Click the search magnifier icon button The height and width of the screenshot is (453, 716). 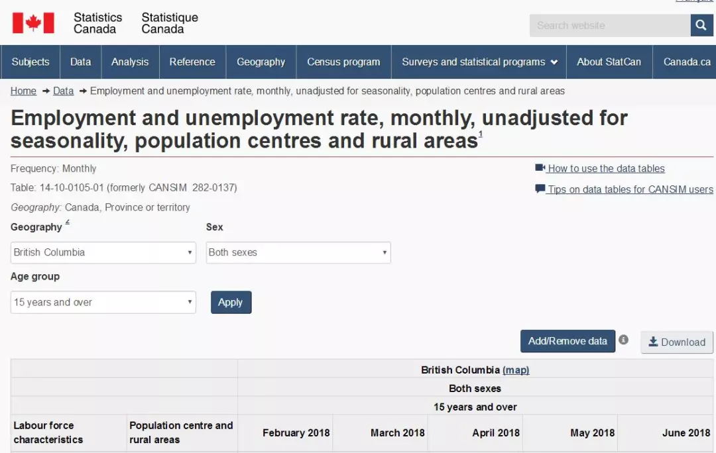(701, 26)
